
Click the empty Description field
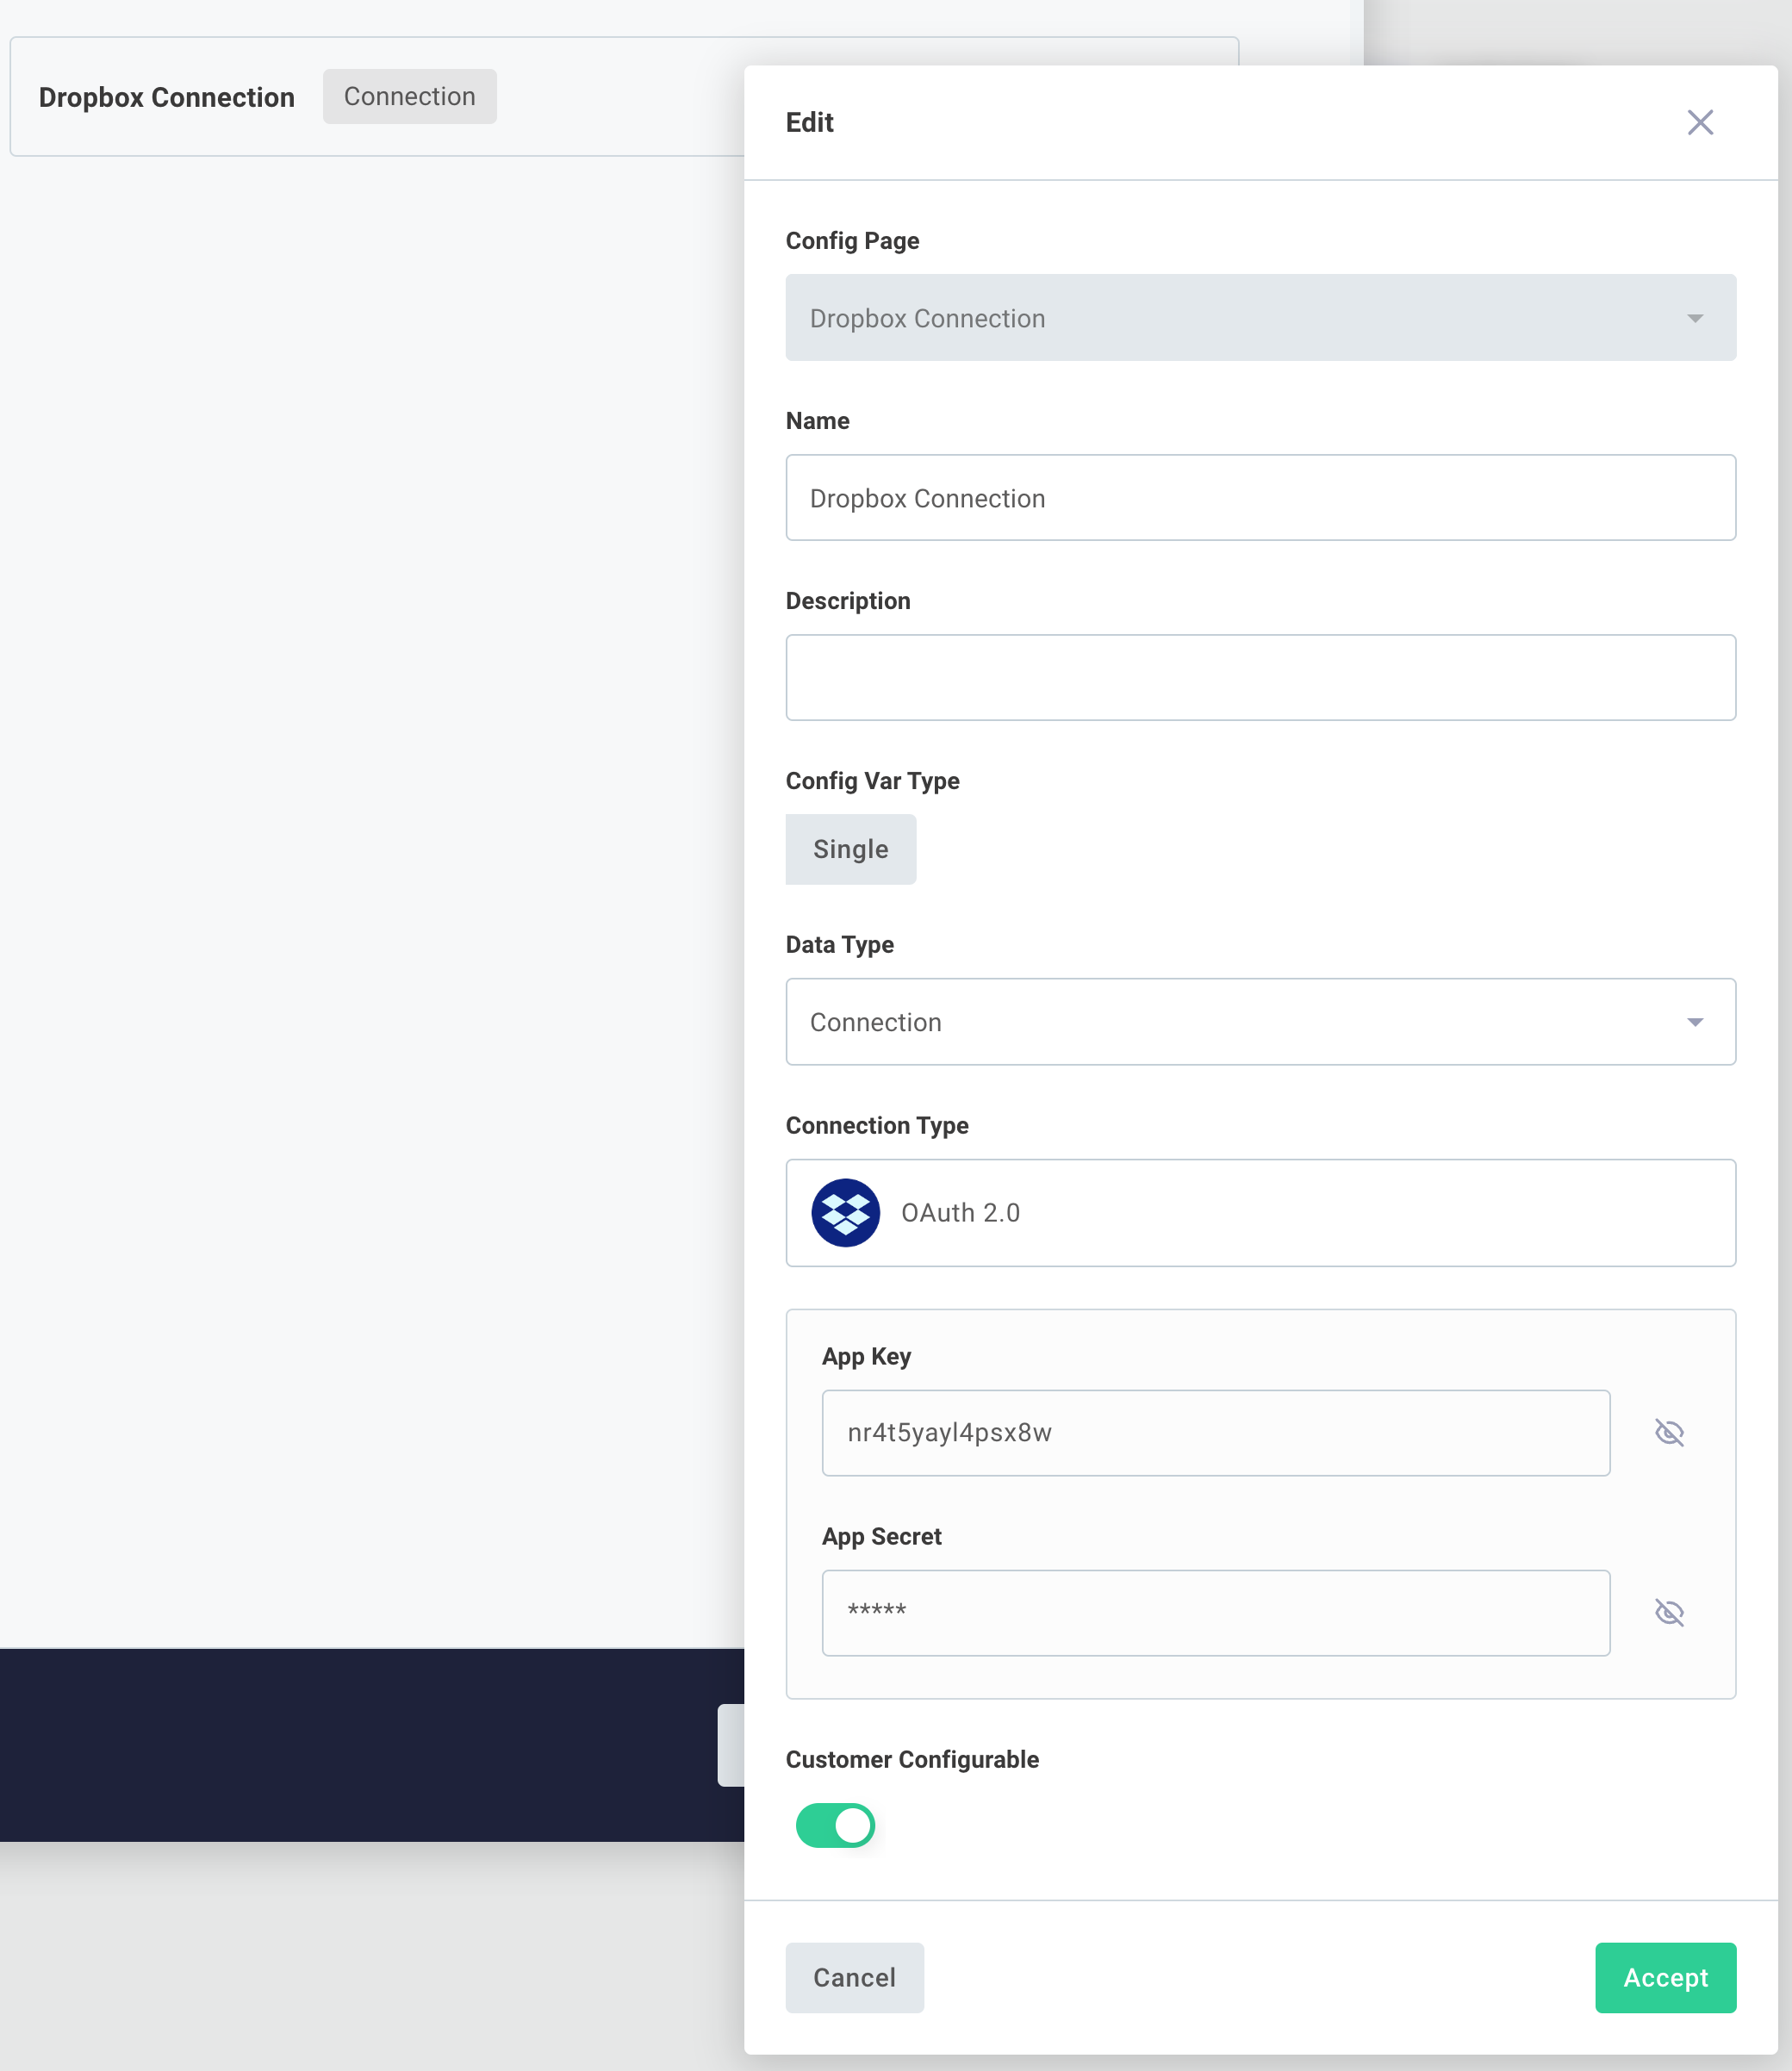tap(1260, 677)
